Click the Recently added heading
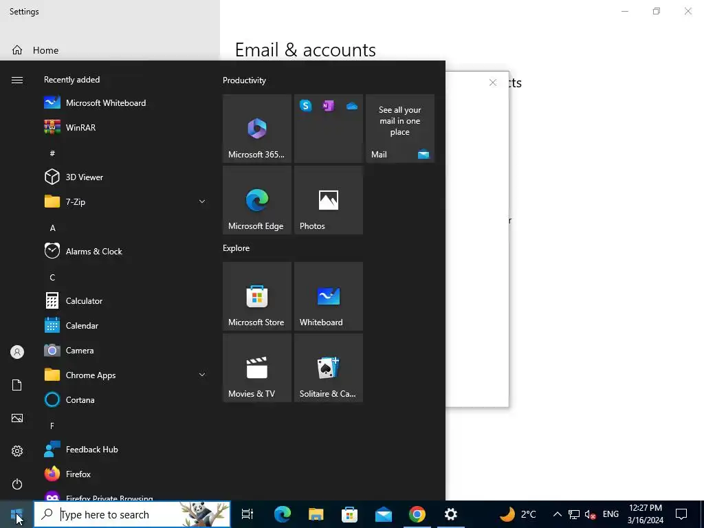Screen dimensions: 704x528 tap(71, 80)
